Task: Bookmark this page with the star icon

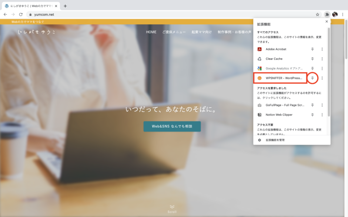Action: (318, 14)
